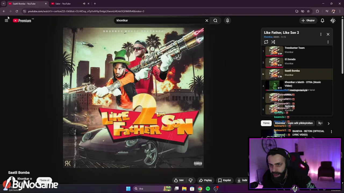Click the album art video player
The width and height of the screenshot is (344, 193).
(133, 98)
